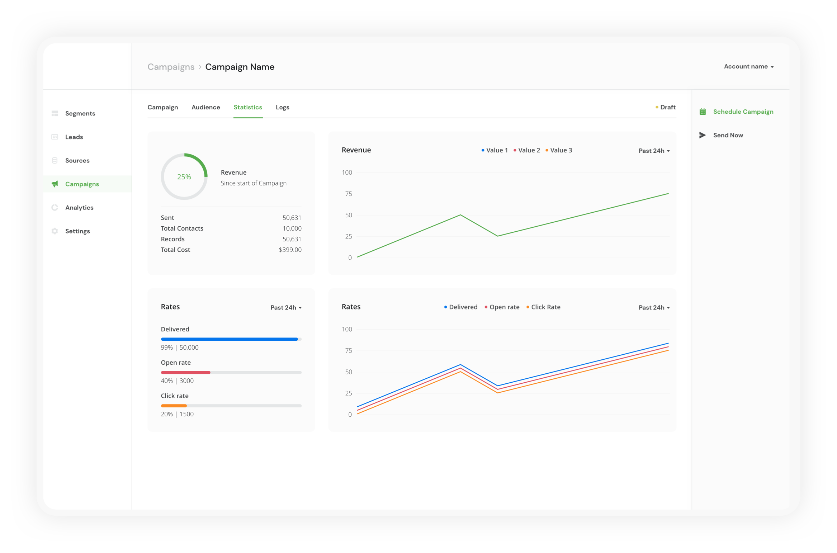Open Sources from the sidebar
The height and width of the screenshot is (553, 837).
click(x=77, y=160)
